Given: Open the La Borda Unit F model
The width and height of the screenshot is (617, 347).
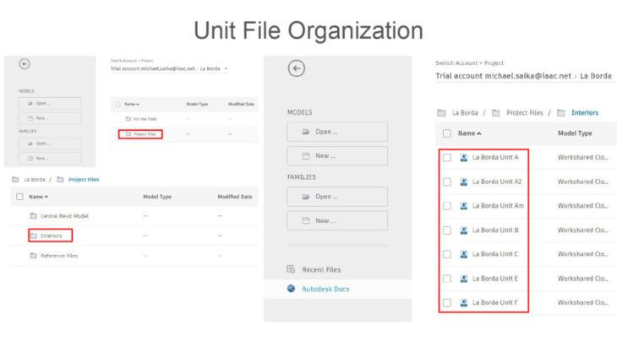Looking at the screenshot, I should (495, 302).
